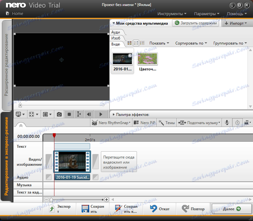Open the preview display mode icon
Screen dimensions: 253x221
18,114
